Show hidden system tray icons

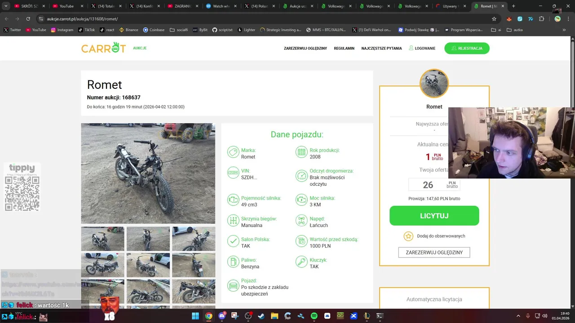[x=518, y=316]
